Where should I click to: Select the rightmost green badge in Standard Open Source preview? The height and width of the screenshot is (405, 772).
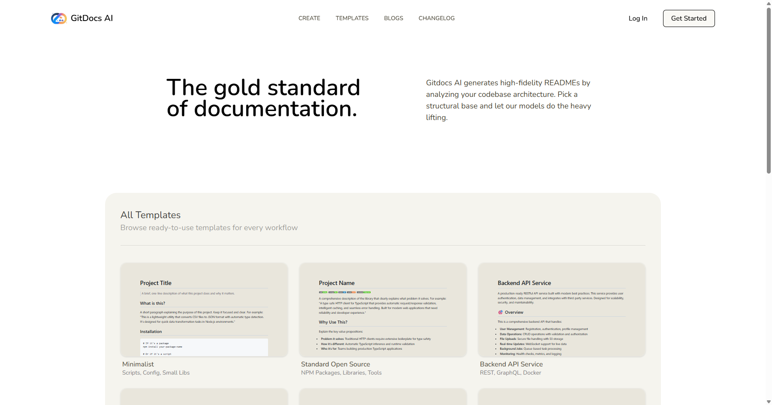(x=364, y=292)
